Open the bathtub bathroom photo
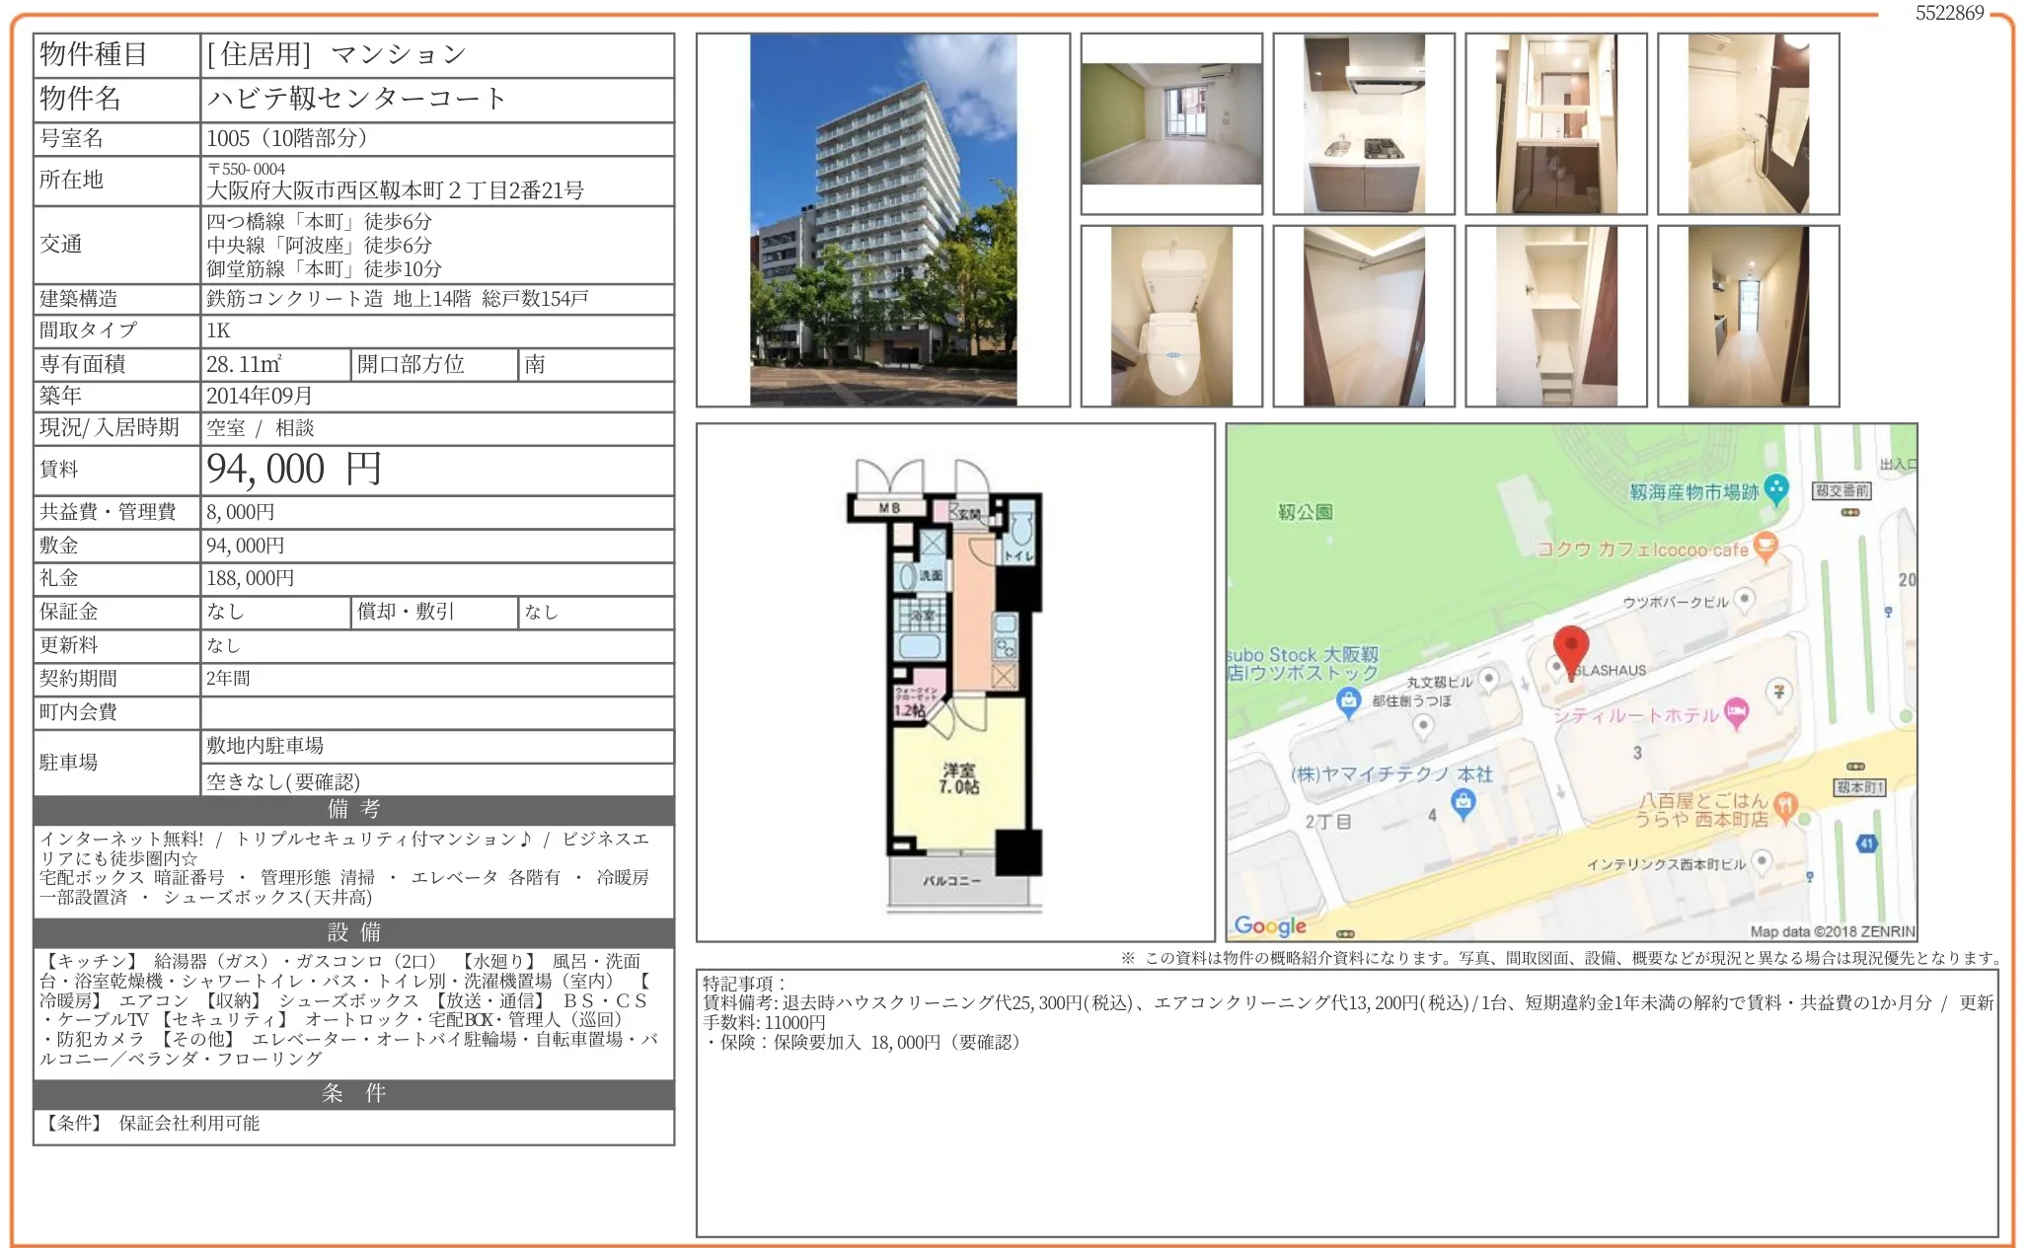This screenshot has width=2029, height=1248. 1748,124
